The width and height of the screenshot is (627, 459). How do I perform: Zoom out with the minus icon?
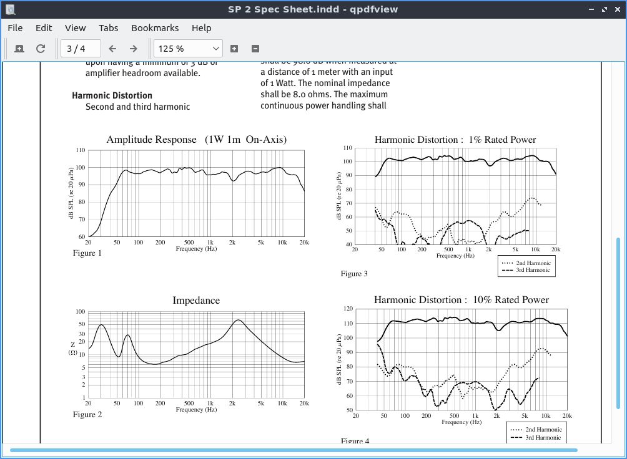255,49
